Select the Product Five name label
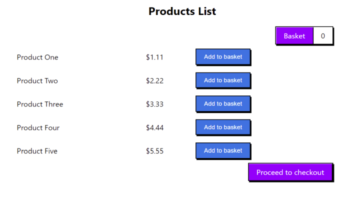360x200 pixels. coord(37,151)
